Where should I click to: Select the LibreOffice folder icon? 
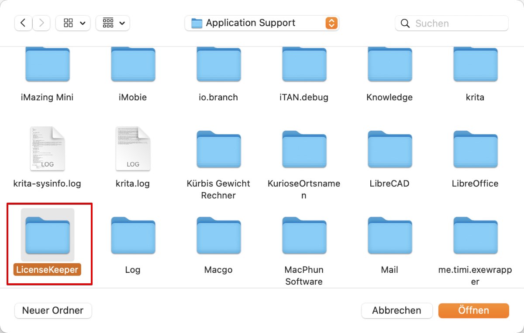click(x=475, y=149)
